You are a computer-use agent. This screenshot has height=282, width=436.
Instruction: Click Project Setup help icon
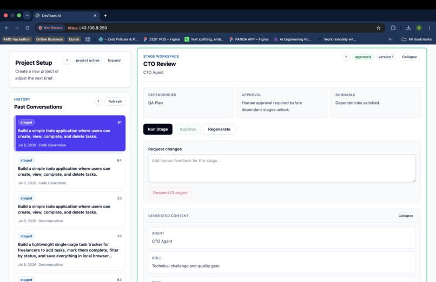67,60
